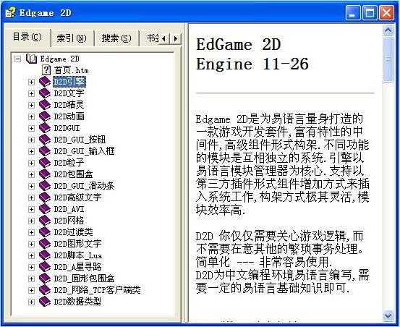
Task: Click the content pane scrollbar down arrow
Action: pos(388,316)
